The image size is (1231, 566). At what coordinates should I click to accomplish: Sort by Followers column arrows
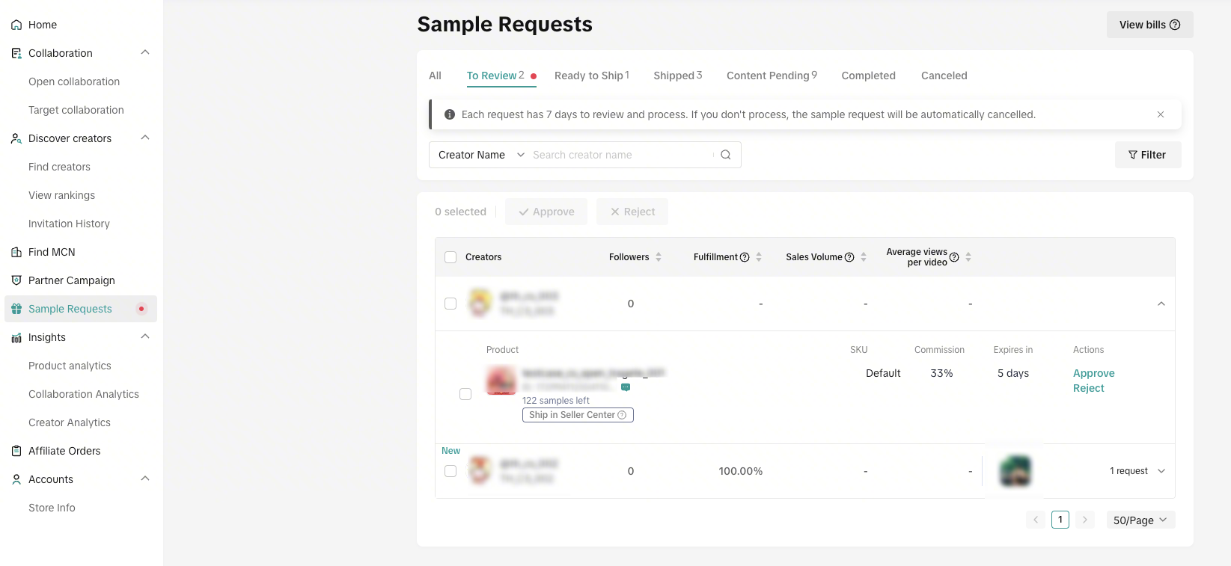pyautogui.click(x=659, y=257)
